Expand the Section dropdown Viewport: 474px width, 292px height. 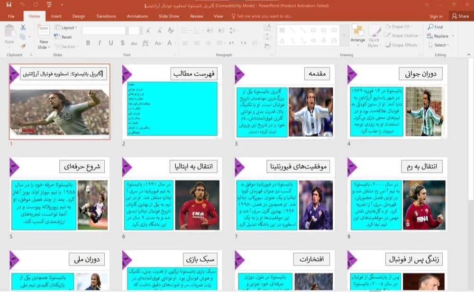66,46
